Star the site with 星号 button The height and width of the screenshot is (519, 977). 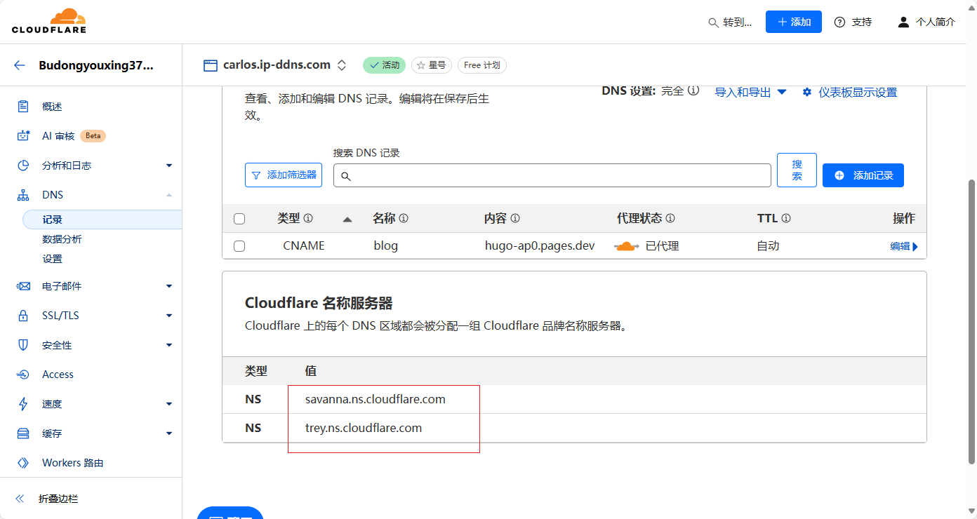[432, 65]
